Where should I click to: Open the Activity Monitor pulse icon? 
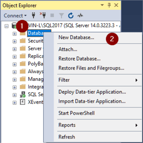coord(80,16)
